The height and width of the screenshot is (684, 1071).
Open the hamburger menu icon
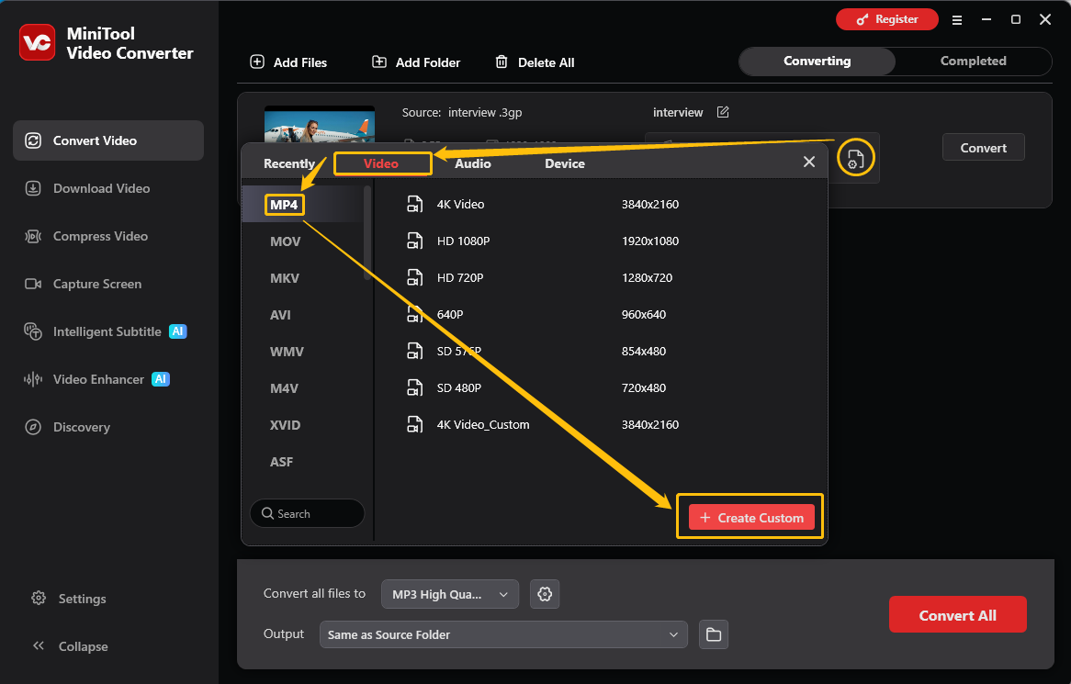(x=957, y=20)
